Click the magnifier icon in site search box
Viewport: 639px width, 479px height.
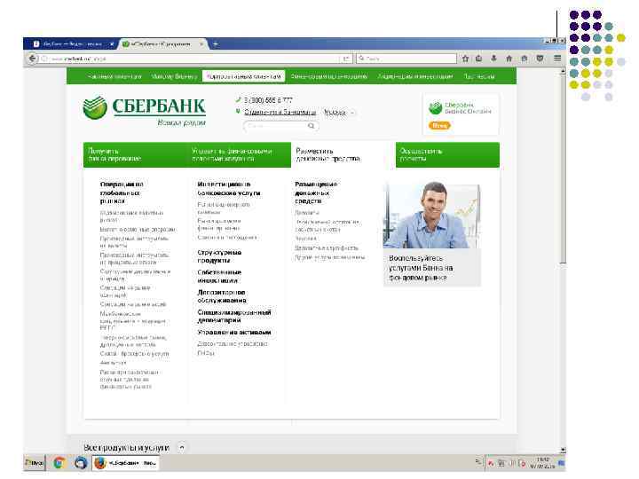(x=311, y=126)
